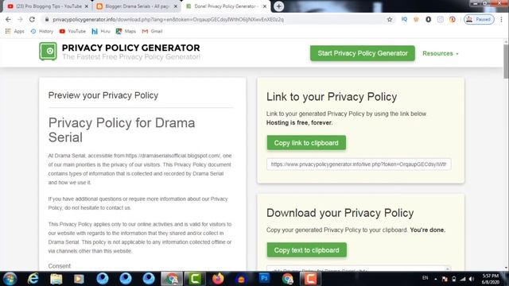Open the IQ browser extension
509x286 pixels.
click(404, 19)
